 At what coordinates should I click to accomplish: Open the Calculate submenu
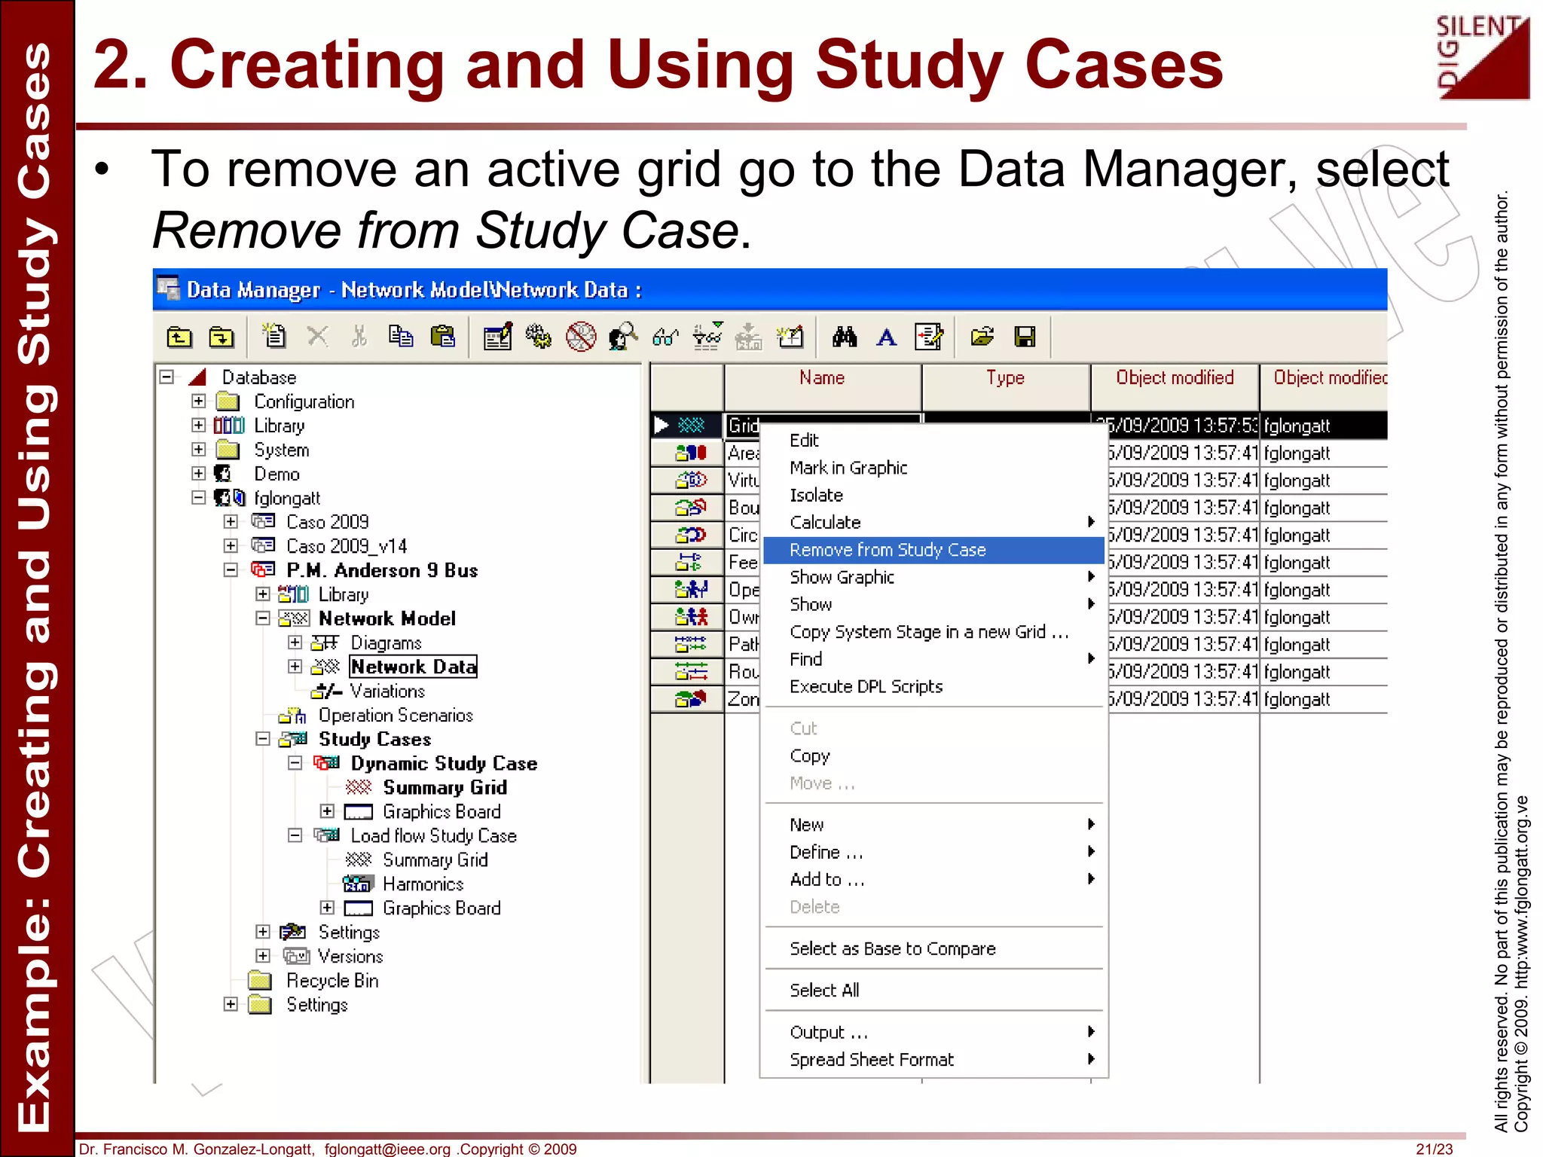pyautogui.click(x=826, y=523)
